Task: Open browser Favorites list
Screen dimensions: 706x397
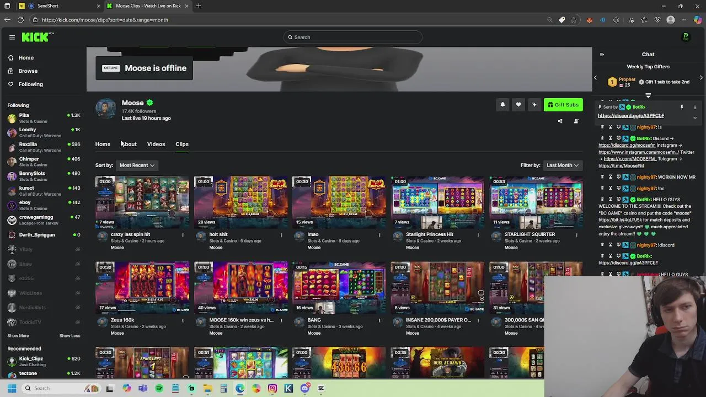Action: pos(644,20)
